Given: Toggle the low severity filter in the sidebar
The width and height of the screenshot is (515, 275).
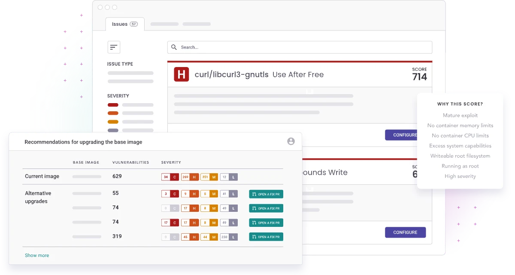Looking at the screenshot, I should (113, 130).
